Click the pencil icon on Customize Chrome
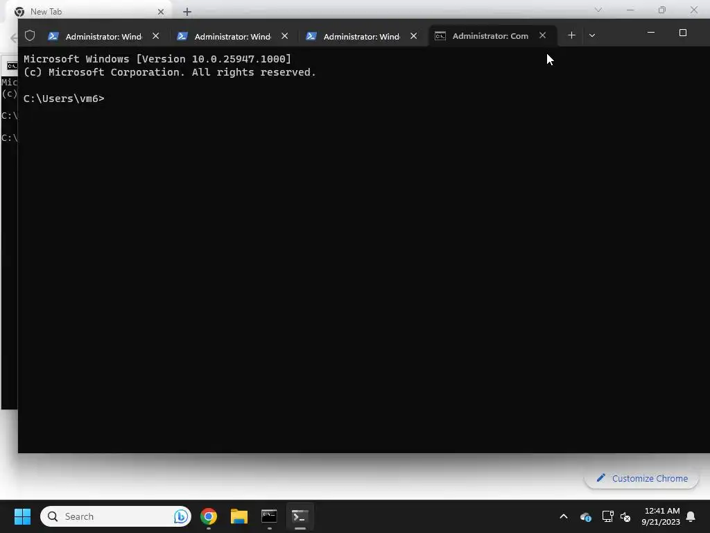The height and width of the screenshot is (533, 710). (x=601, y=477)
